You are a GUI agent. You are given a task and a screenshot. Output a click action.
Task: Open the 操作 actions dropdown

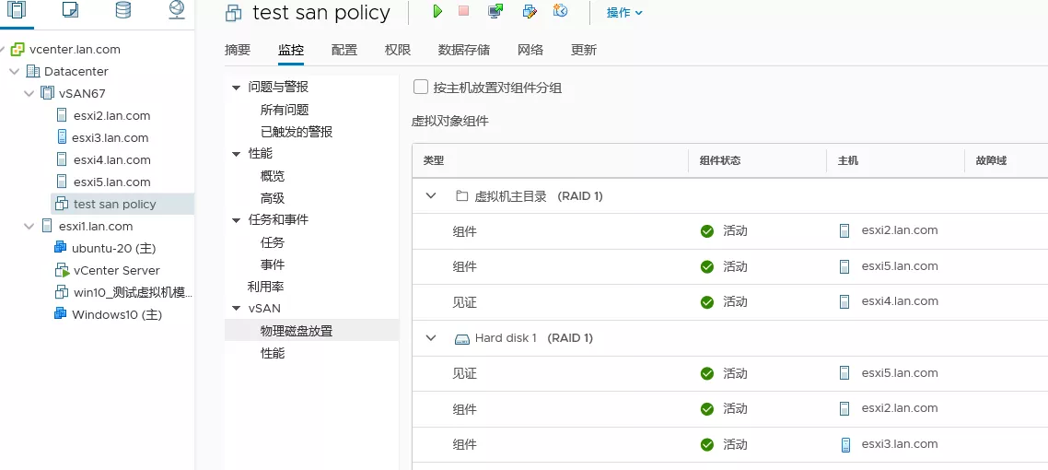[x=624, y=13]
